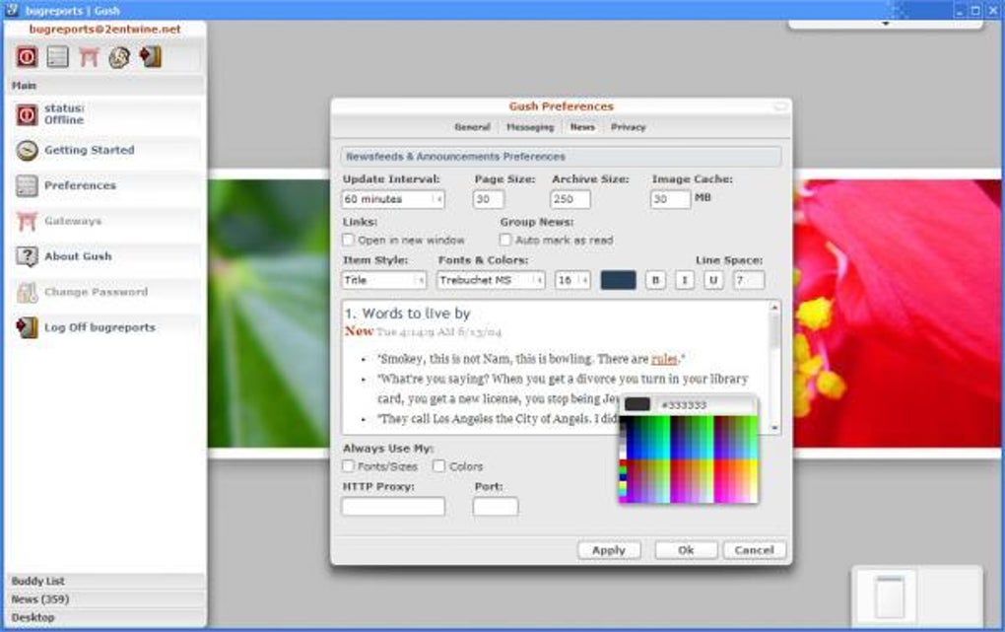Click the #333333 swatch in color picker

(x=637, y=404)
